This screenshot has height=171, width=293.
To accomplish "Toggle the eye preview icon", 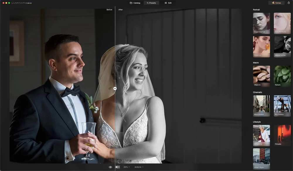I will click(110, 167).
